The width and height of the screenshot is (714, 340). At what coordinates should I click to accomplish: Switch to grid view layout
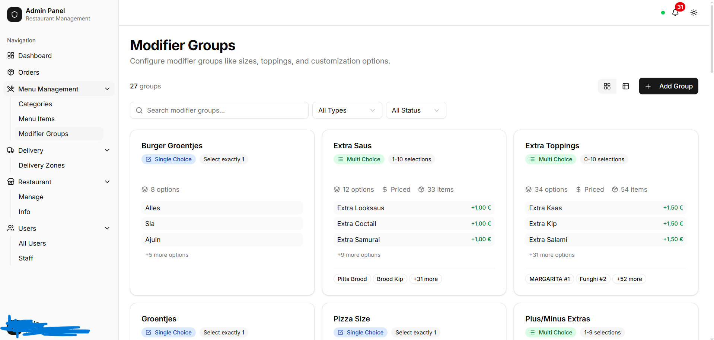[607, 86]
